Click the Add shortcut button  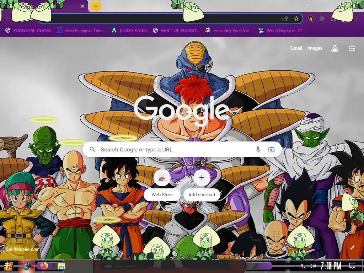pyautogui.click(x=202, y=186)
